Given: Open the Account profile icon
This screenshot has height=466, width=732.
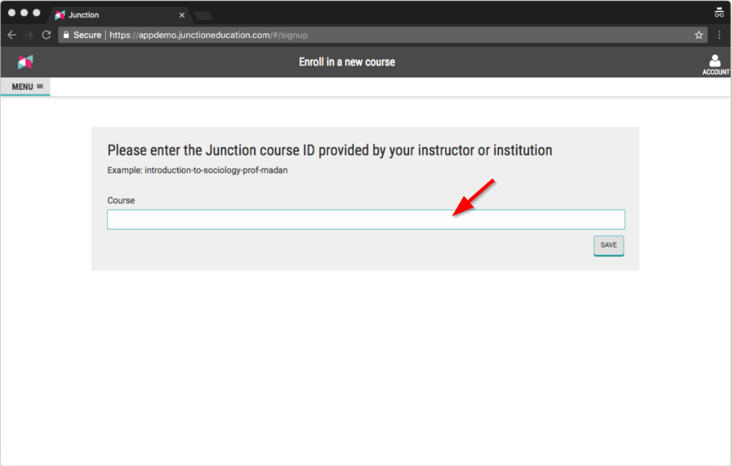Looking at the screenshot, I should point(715,64).
